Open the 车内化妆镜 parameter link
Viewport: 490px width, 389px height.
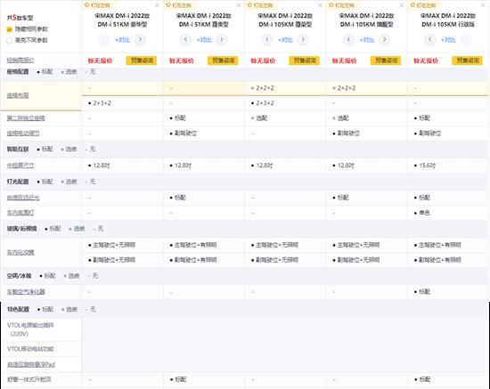pos(20,252)
